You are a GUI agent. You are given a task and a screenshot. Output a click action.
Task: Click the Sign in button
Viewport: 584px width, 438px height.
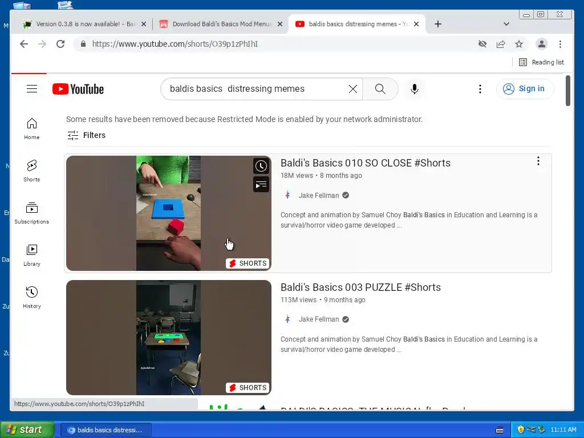pos(525,88)
